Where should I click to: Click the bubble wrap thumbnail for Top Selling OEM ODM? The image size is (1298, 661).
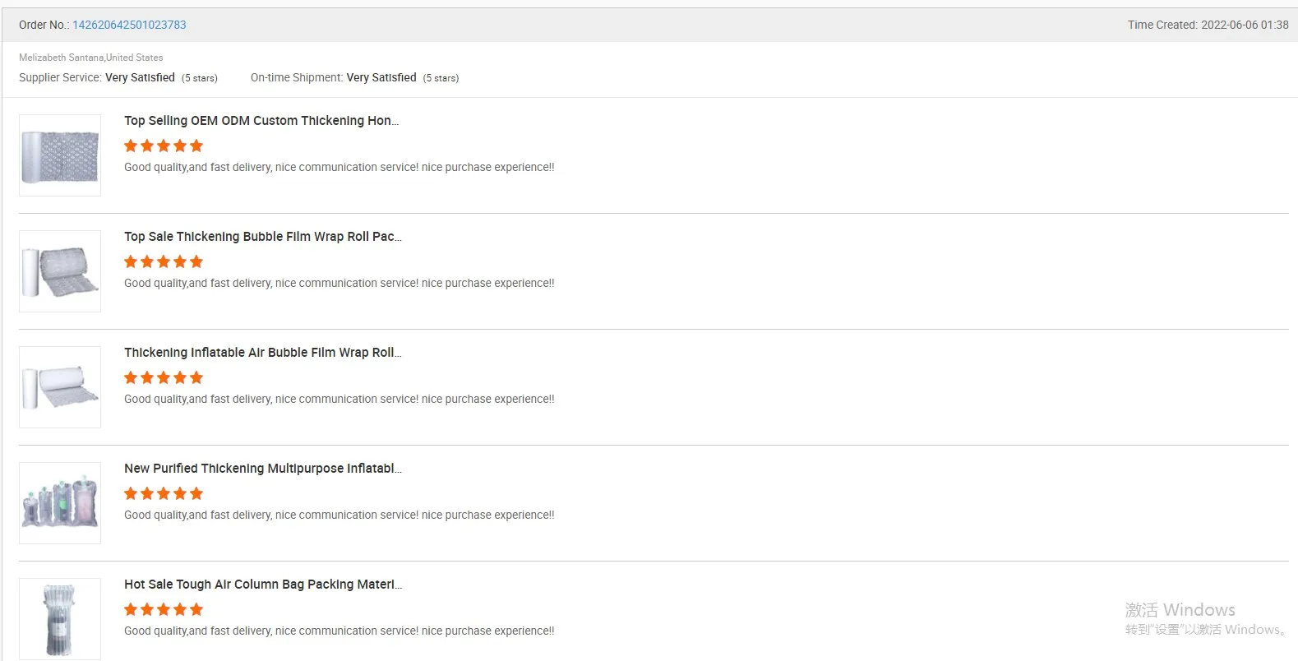pos(60,155)
